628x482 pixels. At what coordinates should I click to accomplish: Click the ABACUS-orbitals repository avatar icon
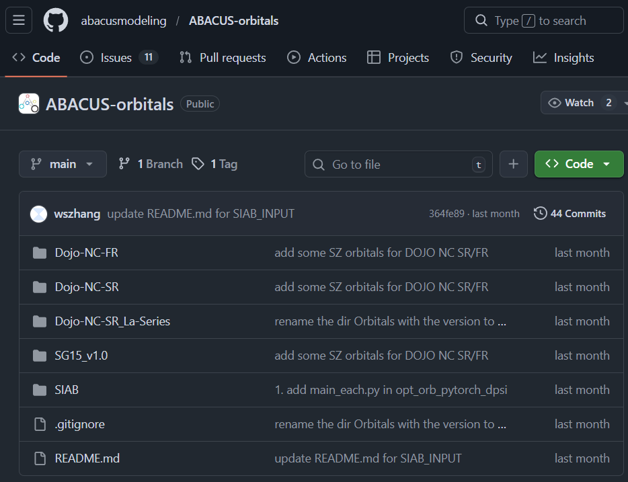tap(28, 104)
